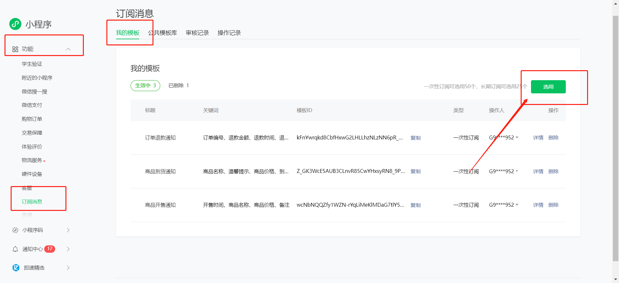Open 小程序码 menu label
619x283 pixels.
coord(33,230)
